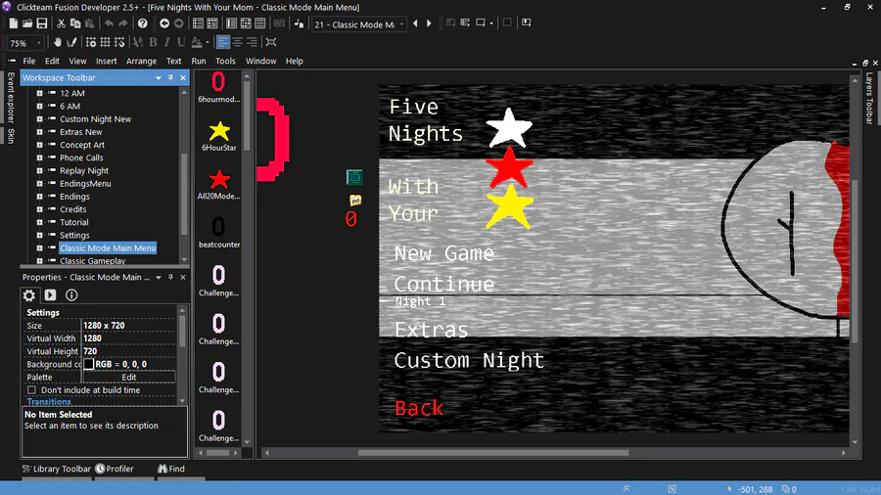Expand the Classic Mode Main Menu node

point(39,248)
